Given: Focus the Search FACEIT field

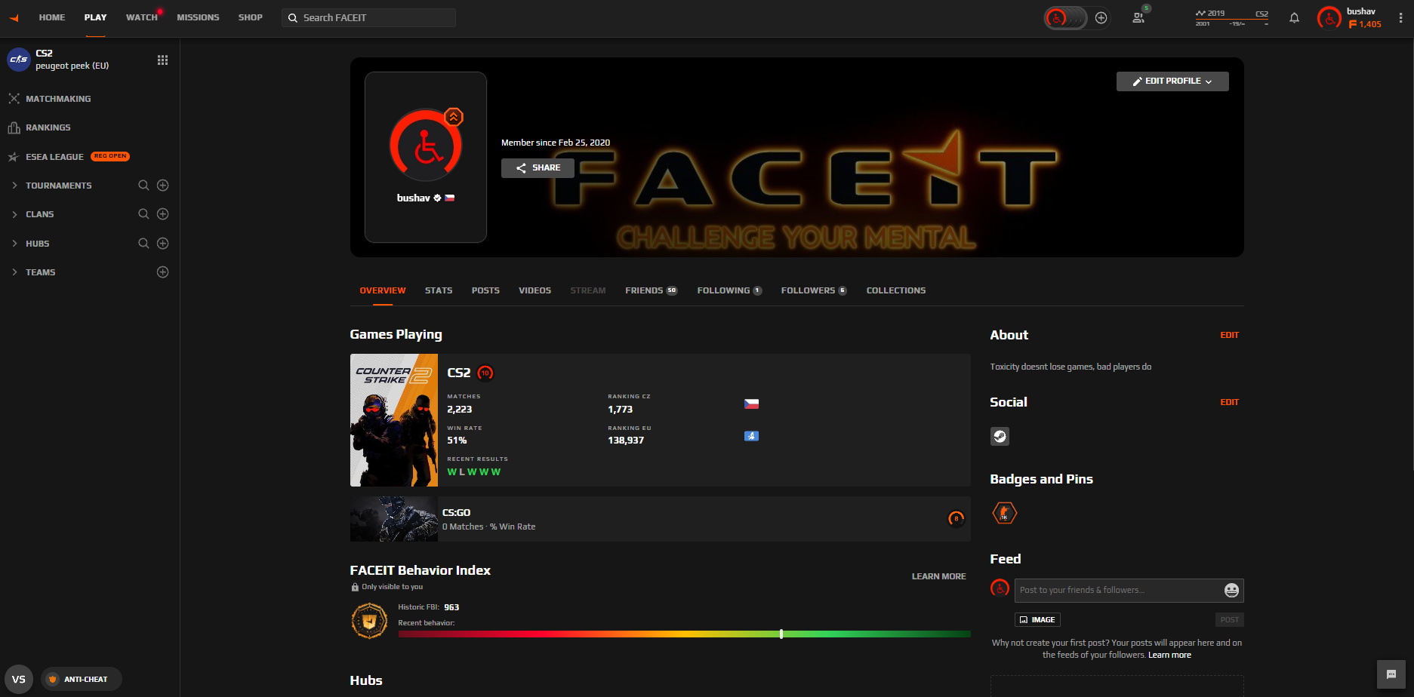Looking at the screenshot, I should point(368,17).
